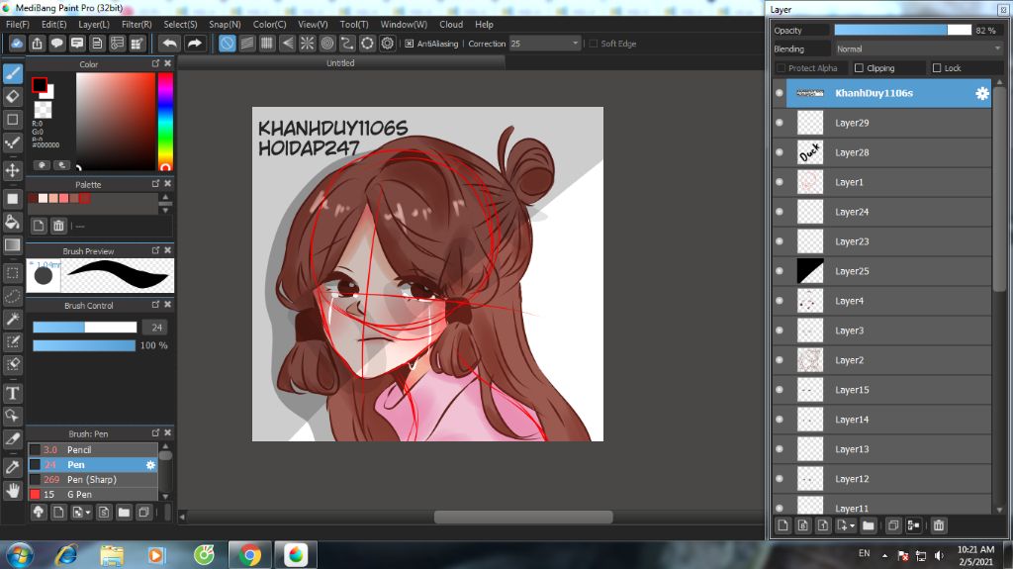Select the Pen (Sharp) brush
Screen dimensions: 1013x569
[92, 480]
